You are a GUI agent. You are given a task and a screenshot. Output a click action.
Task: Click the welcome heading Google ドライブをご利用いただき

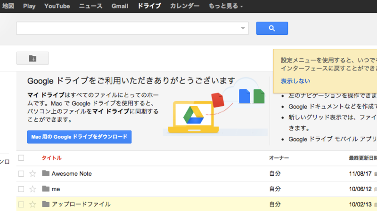(x=131, y=81)
